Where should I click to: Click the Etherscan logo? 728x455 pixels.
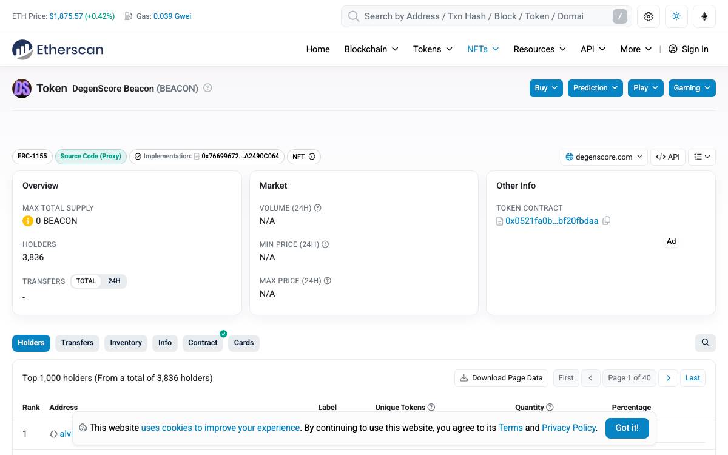point(58,49)
